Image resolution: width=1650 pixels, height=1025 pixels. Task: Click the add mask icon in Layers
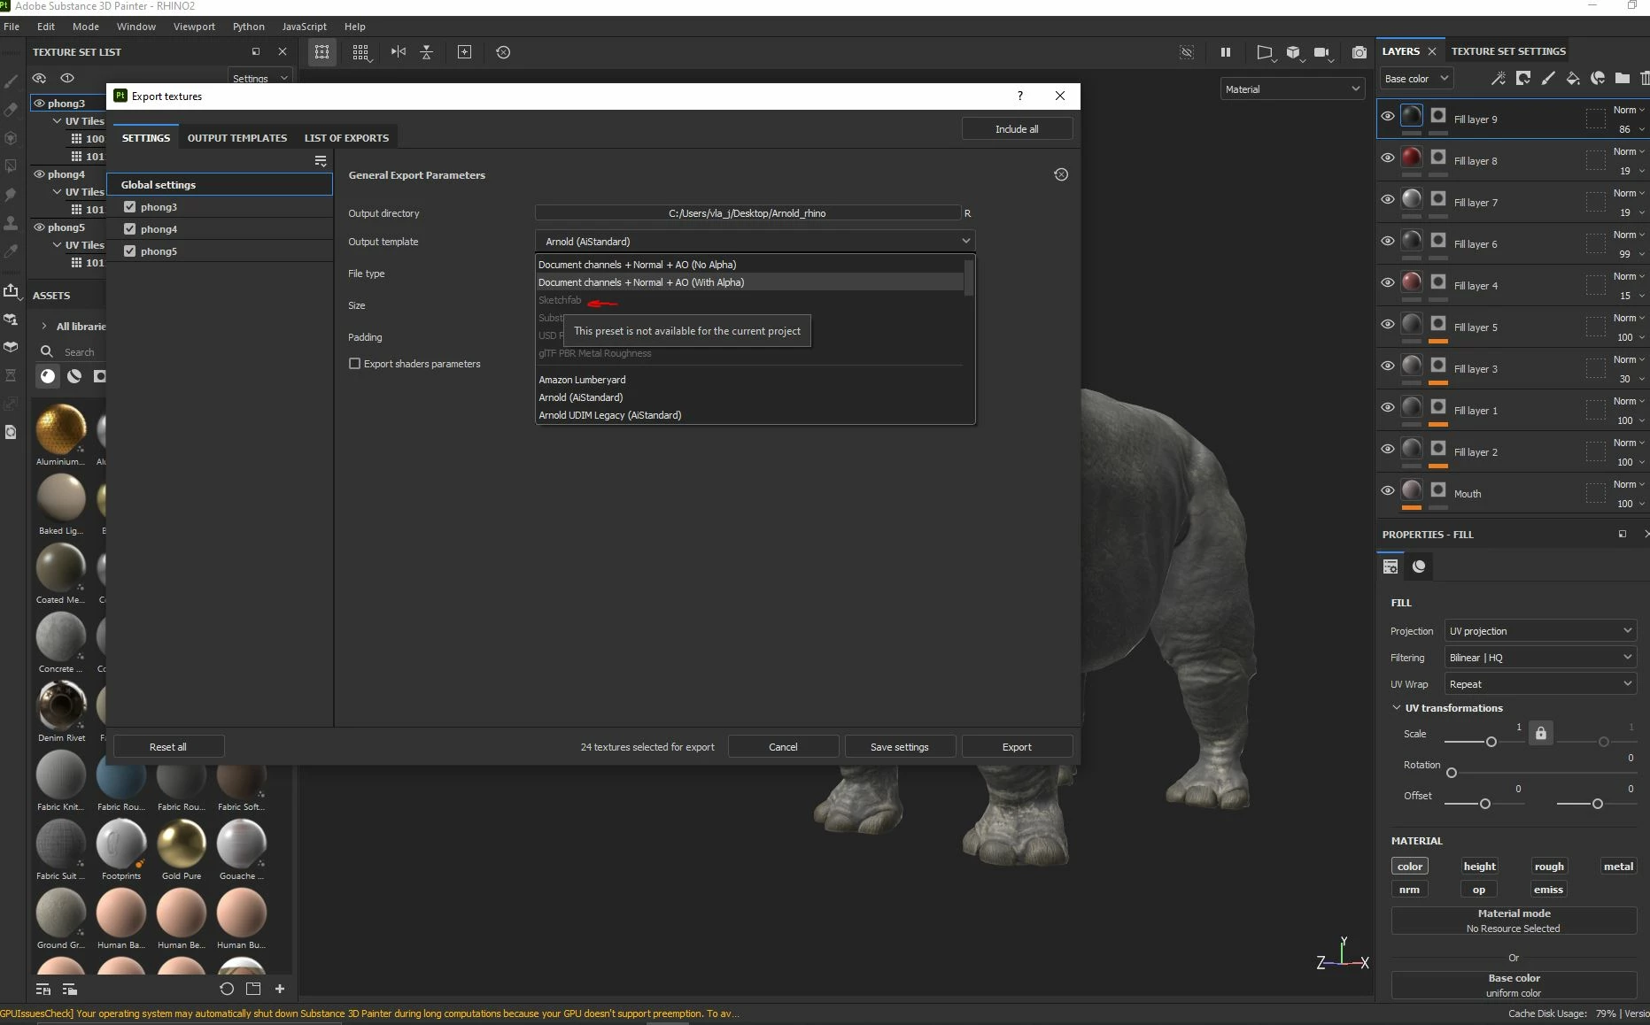point(1523,79)
